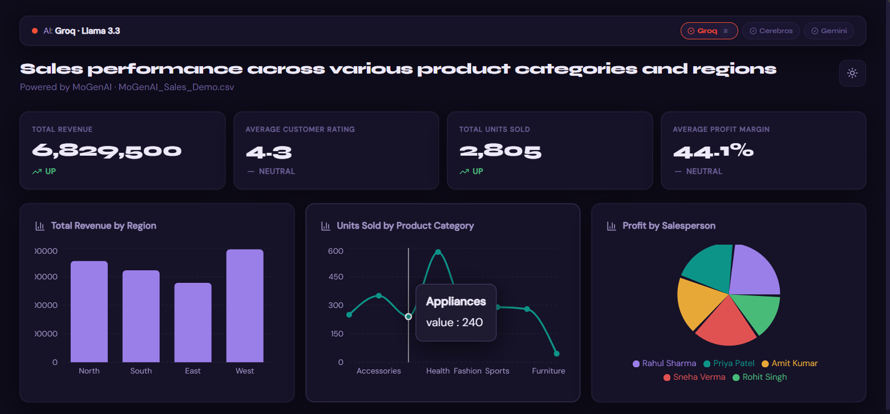Click the 'Accessories' axis label
890x414 pixels.
point(379,371)
